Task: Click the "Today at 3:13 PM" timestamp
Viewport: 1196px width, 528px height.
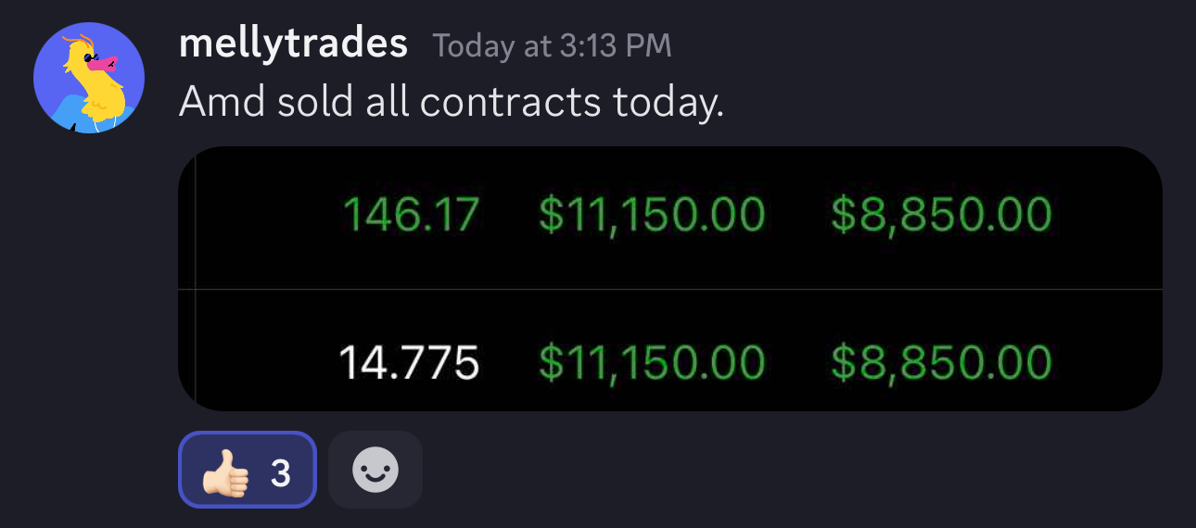Action: 552,46
